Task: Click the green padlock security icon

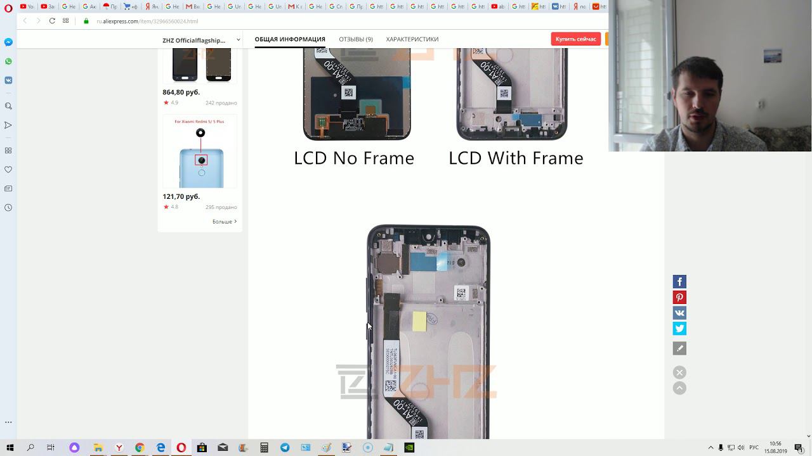Action: click(x=86, y=21)
